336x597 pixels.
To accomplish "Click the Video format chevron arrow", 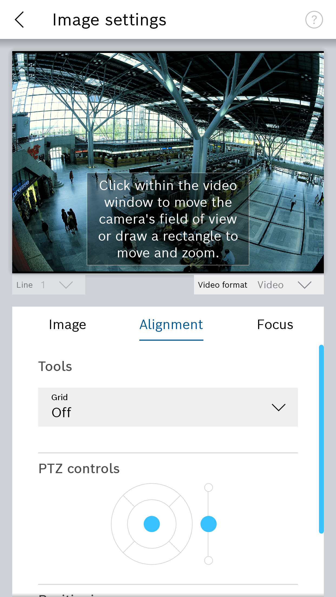I will click(304, 285).
